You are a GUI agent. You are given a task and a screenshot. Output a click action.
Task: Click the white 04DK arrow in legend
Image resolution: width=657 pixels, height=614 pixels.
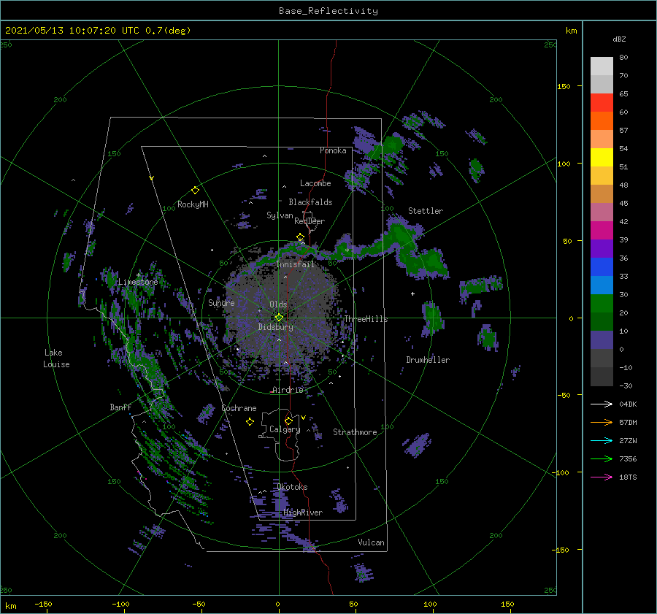[602, 404]
